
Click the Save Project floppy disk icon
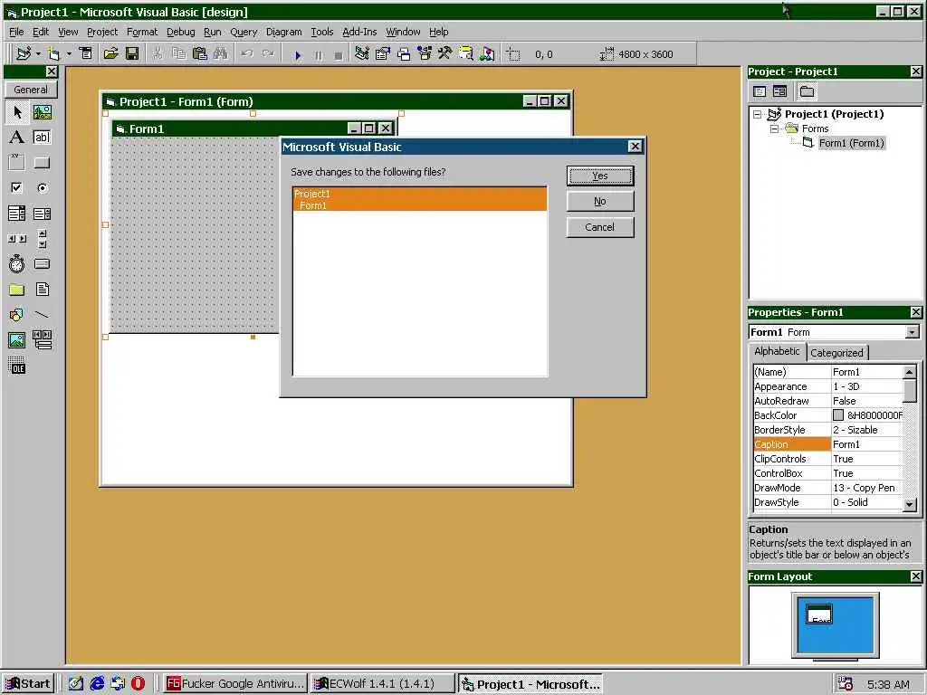[132, 53]
